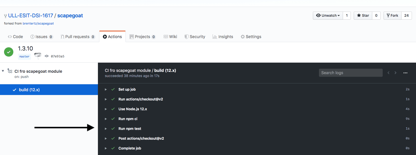Expand the Run npm test step
This screenshot has width=416, height=155.
pyautogui.click(x=106, y=129)
